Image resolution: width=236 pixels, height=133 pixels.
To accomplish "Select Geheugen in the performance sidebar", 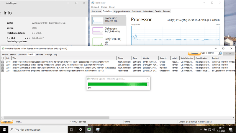I will point(109,30).
